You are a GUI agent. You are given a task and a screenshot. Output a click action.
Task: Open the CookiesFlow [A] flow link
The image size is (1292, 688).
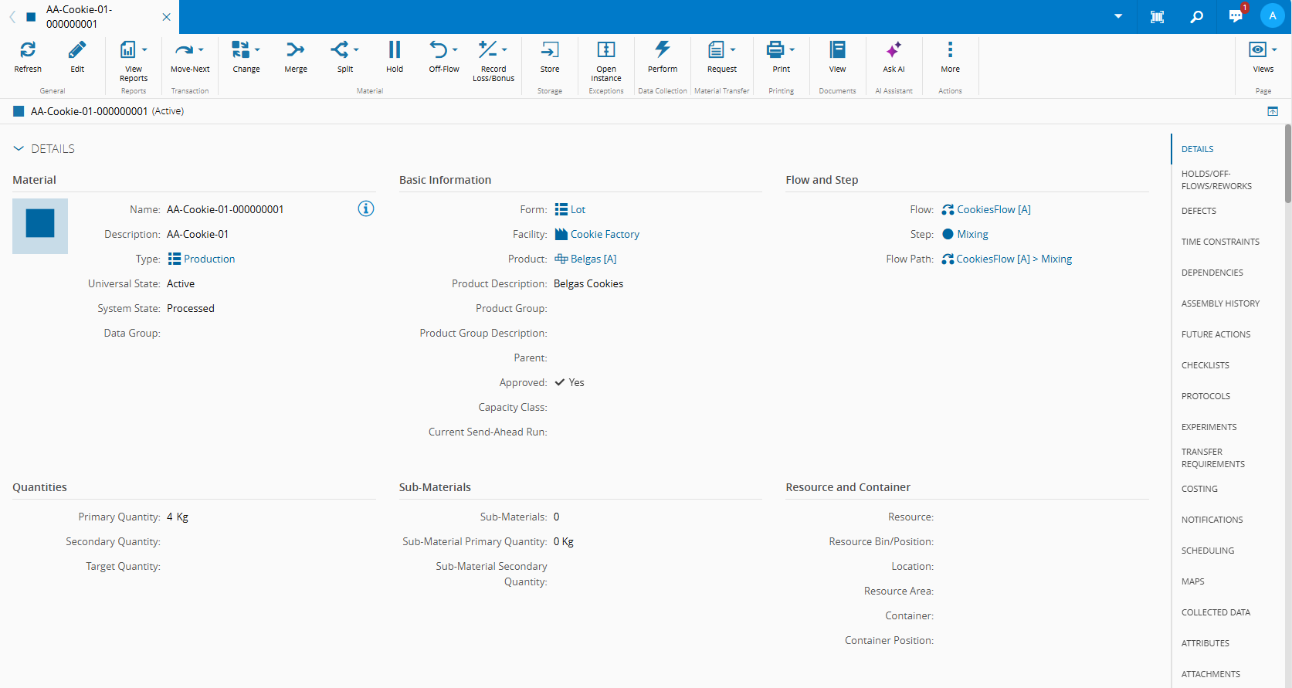pyautogui.click(x=993, y=209)
